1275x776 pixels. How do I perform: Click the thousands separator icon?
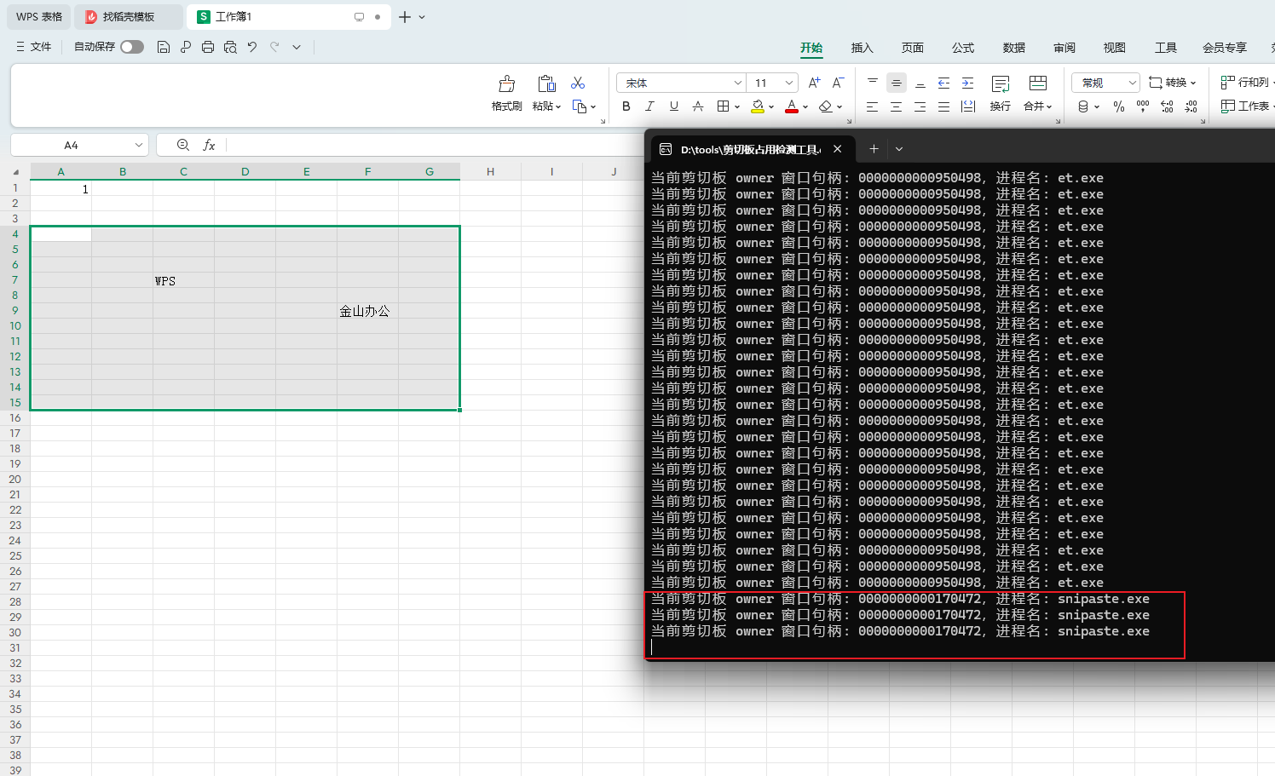tap(1143, 106)
